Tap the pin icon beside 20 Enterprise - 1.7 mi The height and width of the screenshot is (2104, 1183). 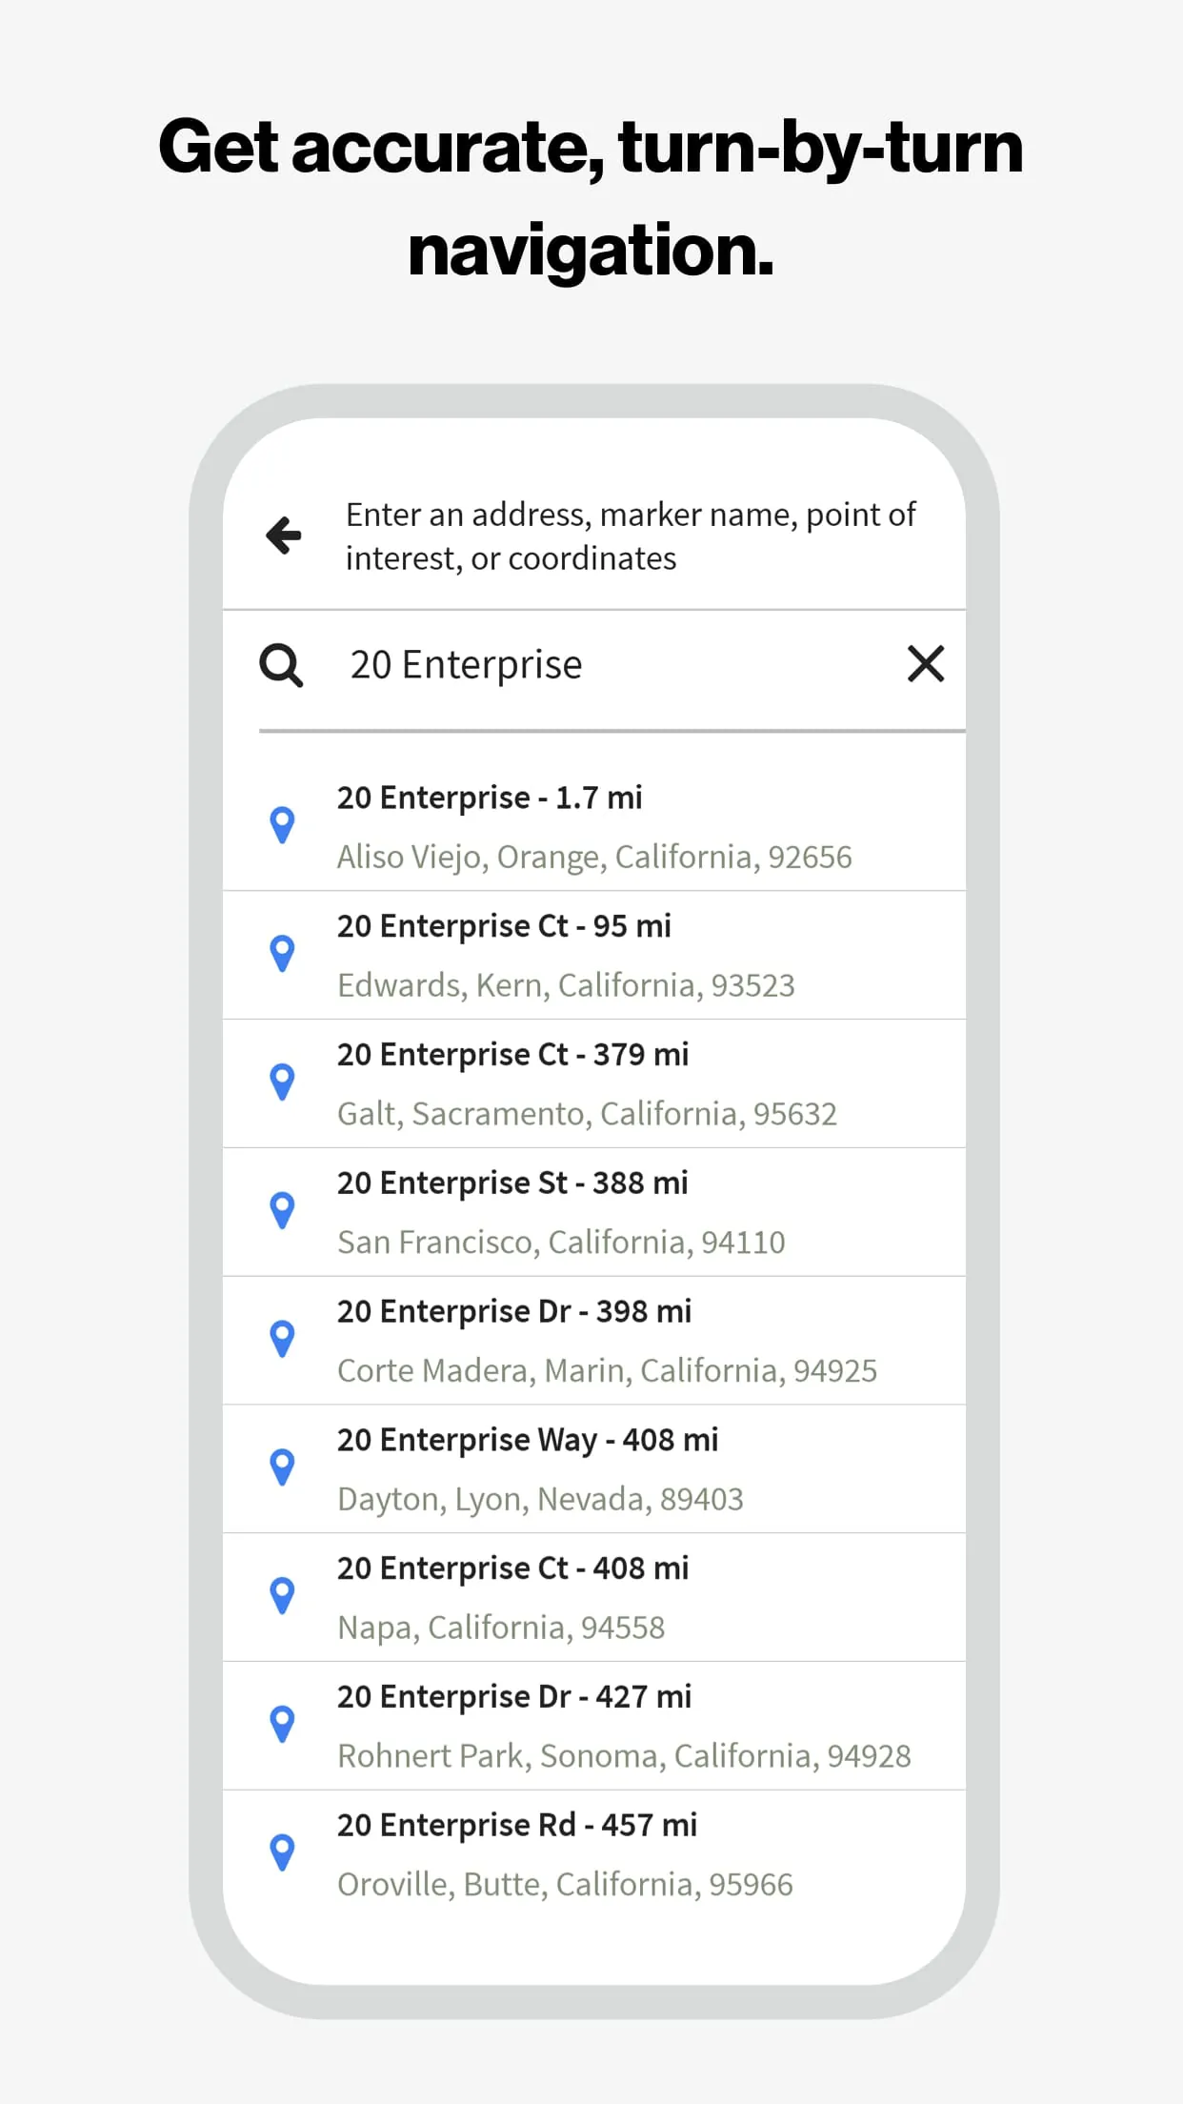coord(283,823)
